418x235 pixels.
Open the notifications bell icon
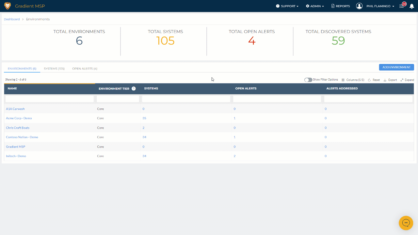[x=412, y=6]
